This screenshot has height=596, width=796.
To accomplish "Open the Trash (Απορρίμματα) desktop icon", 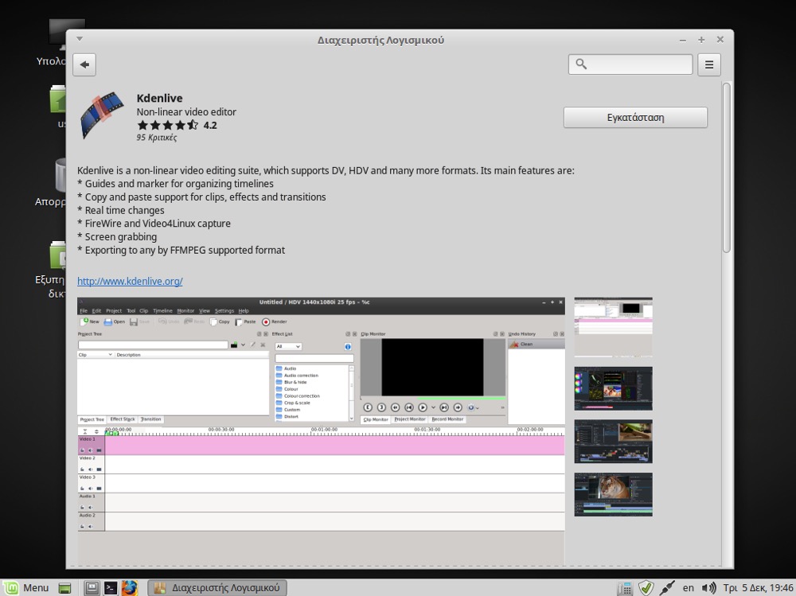I will (x=51, y=181).
